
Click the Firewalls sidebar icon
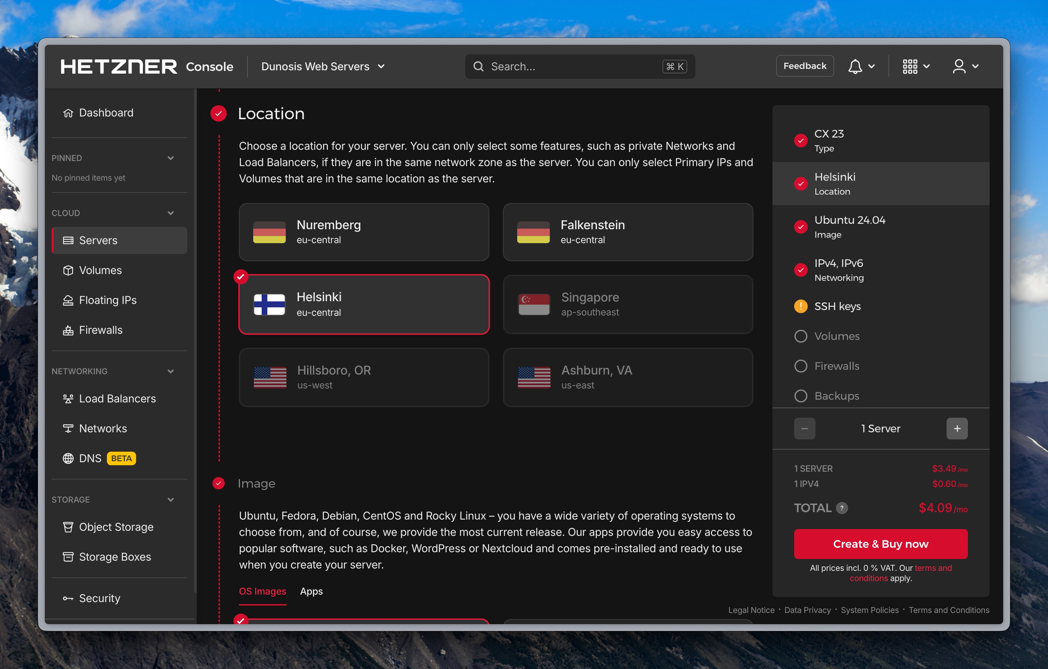tap(68, 330)
